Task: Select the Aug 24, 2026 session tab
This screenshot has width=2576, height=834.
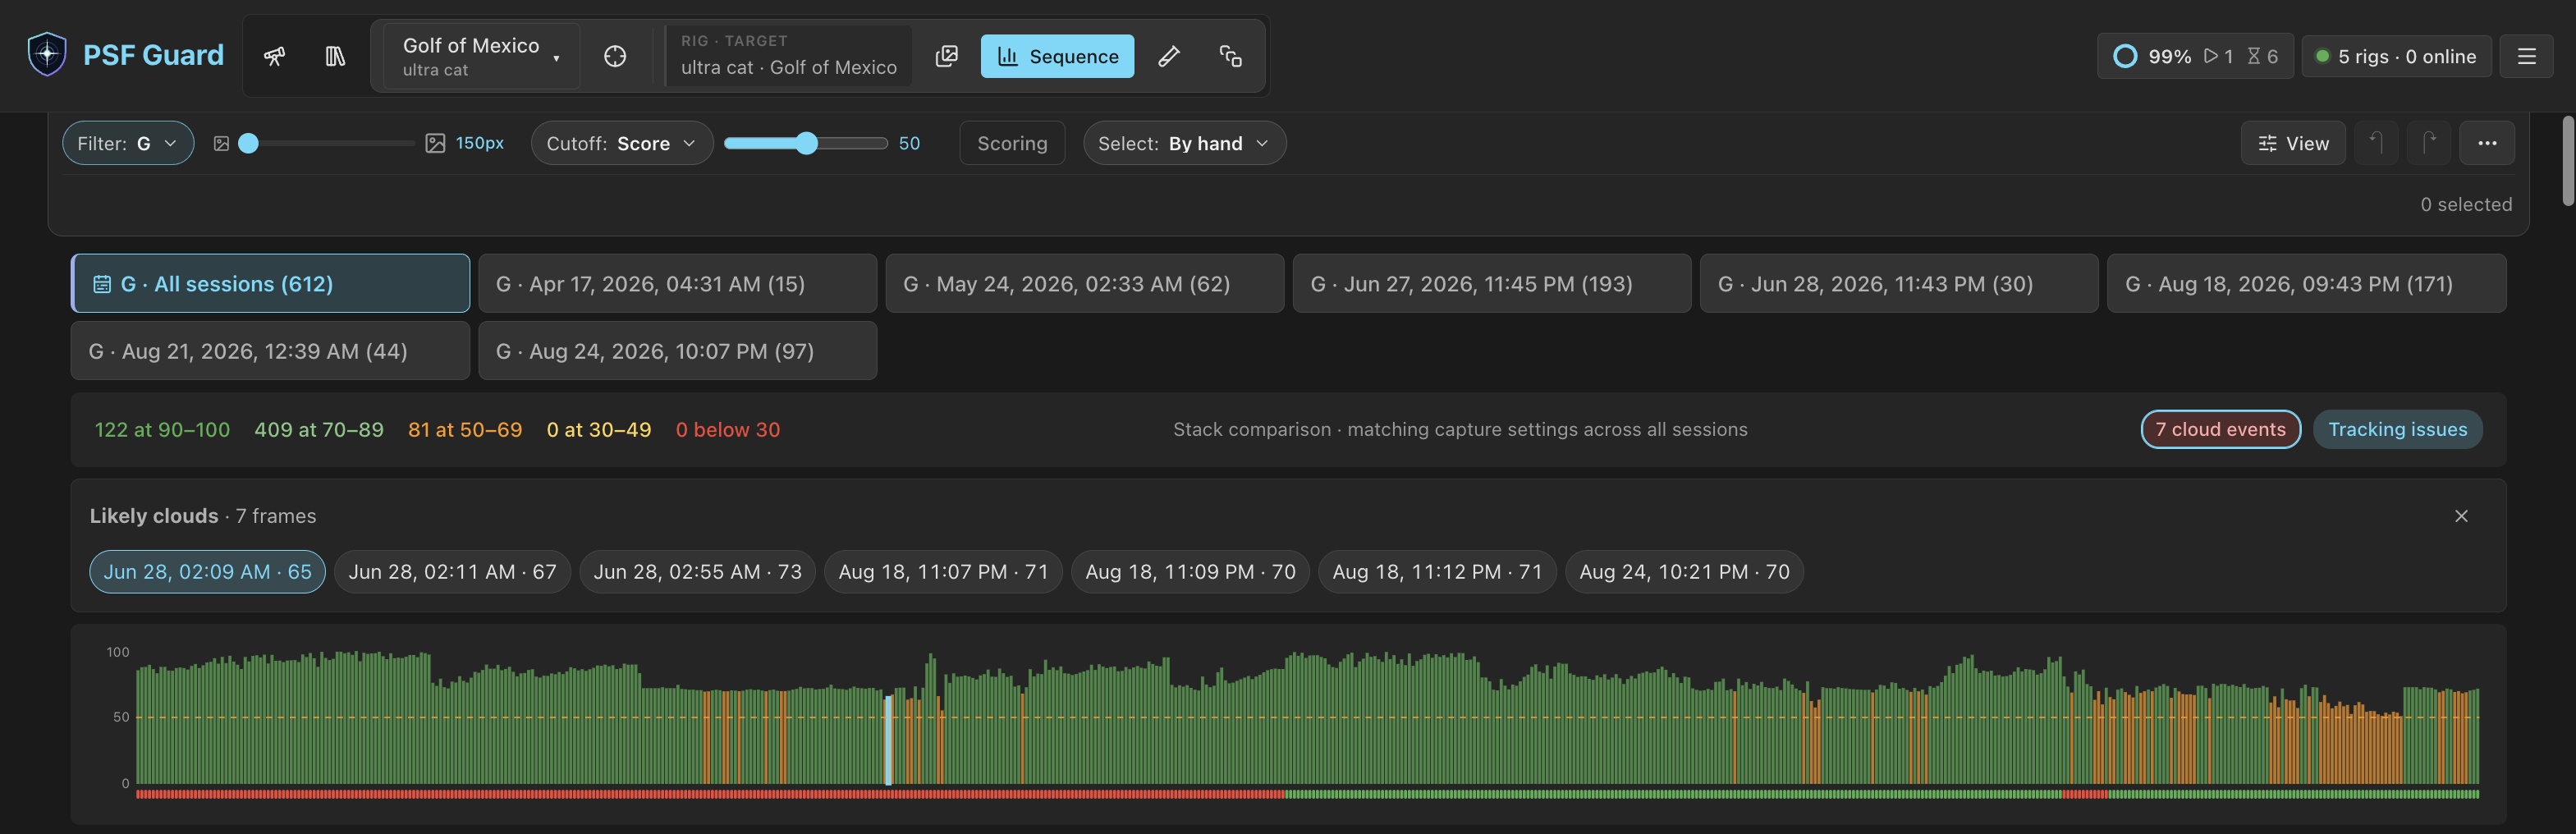Action: (x=677, y=350)
